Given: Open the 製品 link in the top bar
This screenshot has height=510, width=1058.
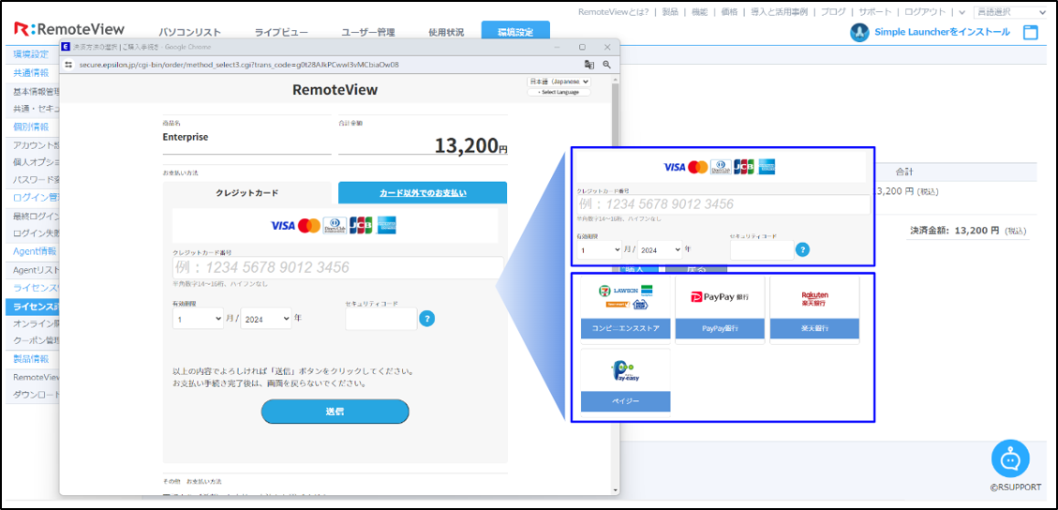Looking at the screenshot, I should 670,12.
